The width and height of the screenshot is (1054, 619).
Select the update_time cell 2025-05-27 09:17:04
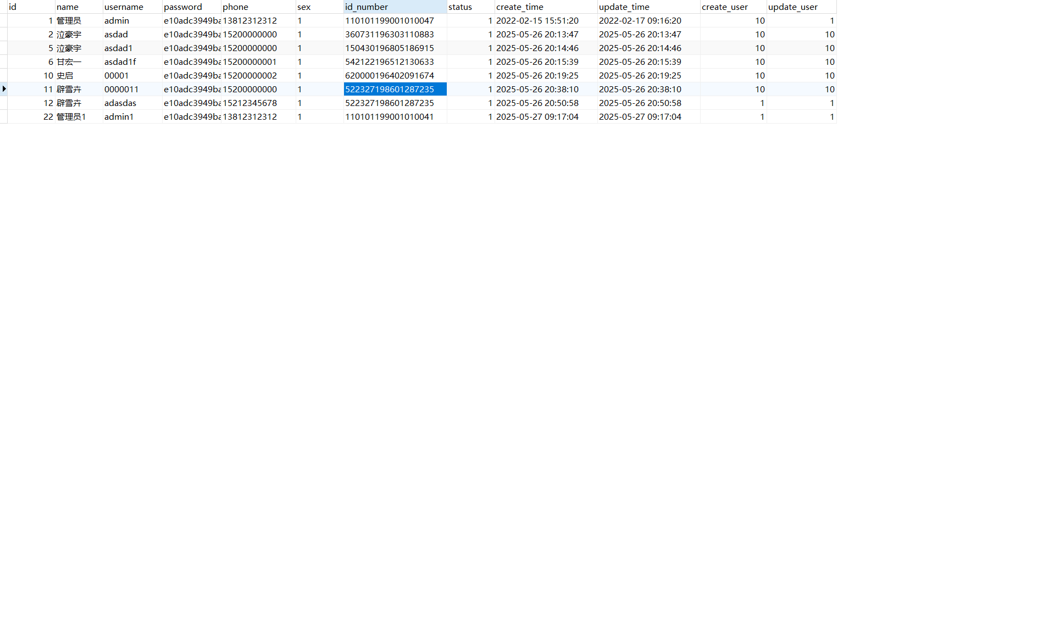coord(640,117)
